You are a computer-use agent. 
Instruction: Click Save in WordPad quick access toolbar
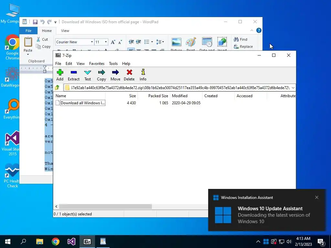[35, 22]
